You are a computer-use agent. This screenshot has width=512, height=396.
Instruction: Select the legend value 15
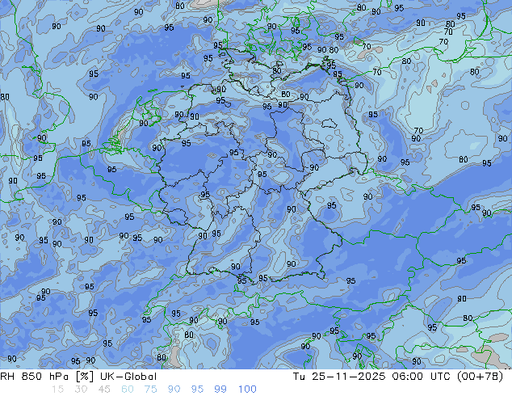[57, 390]
